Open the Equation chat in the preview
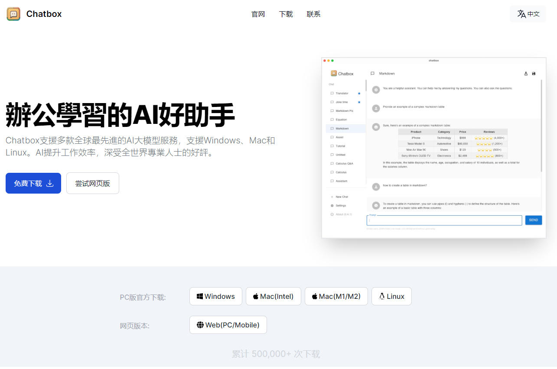Viewport: 557px width, 369px height. point(345,120)
